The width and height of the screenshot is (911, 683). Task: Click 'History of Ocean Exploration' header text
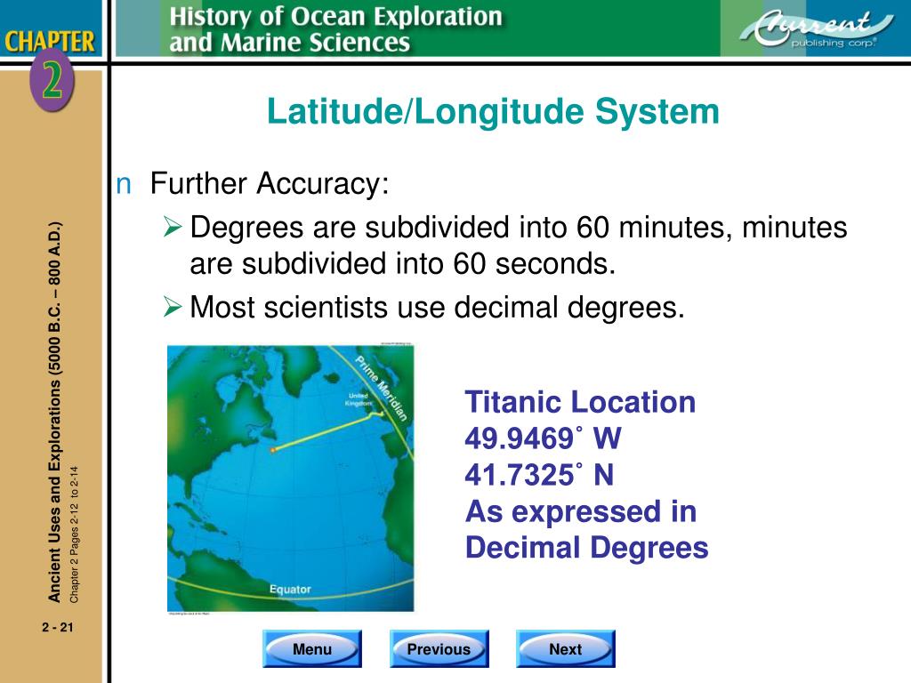click(335, 16)
